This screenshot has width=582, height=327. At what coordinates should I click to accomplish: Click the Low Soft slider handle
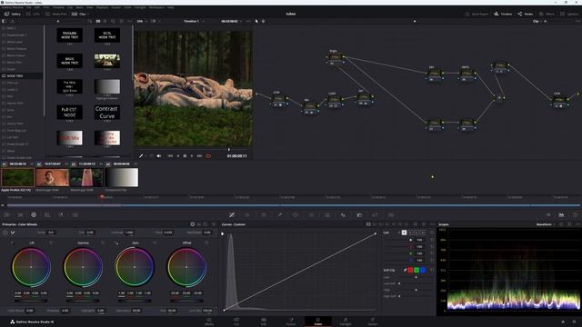[399, 283]
